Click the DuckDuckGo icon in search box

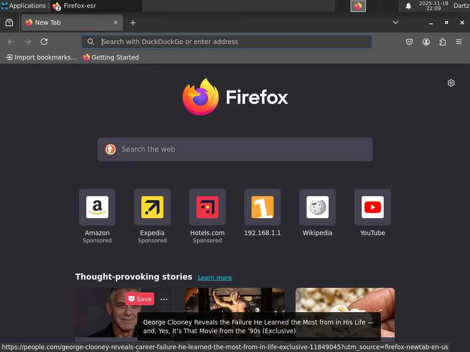[111, 149]
